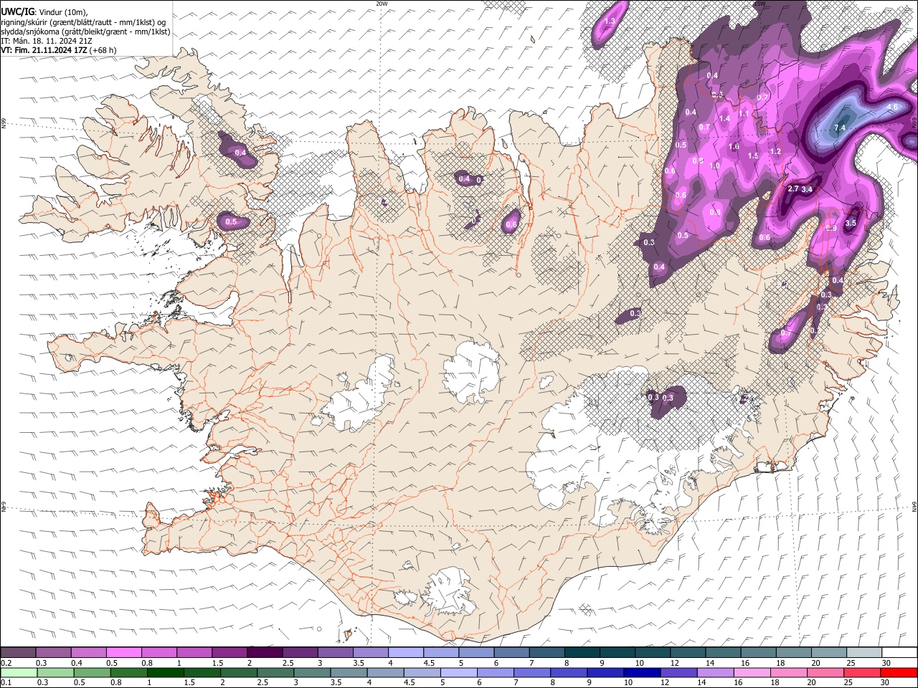The width and height of the screenshot is (918, 688).
Task: Click the 'UWC/IG: Vindur (10m),' title line
Action: click(x=44, y=12)
